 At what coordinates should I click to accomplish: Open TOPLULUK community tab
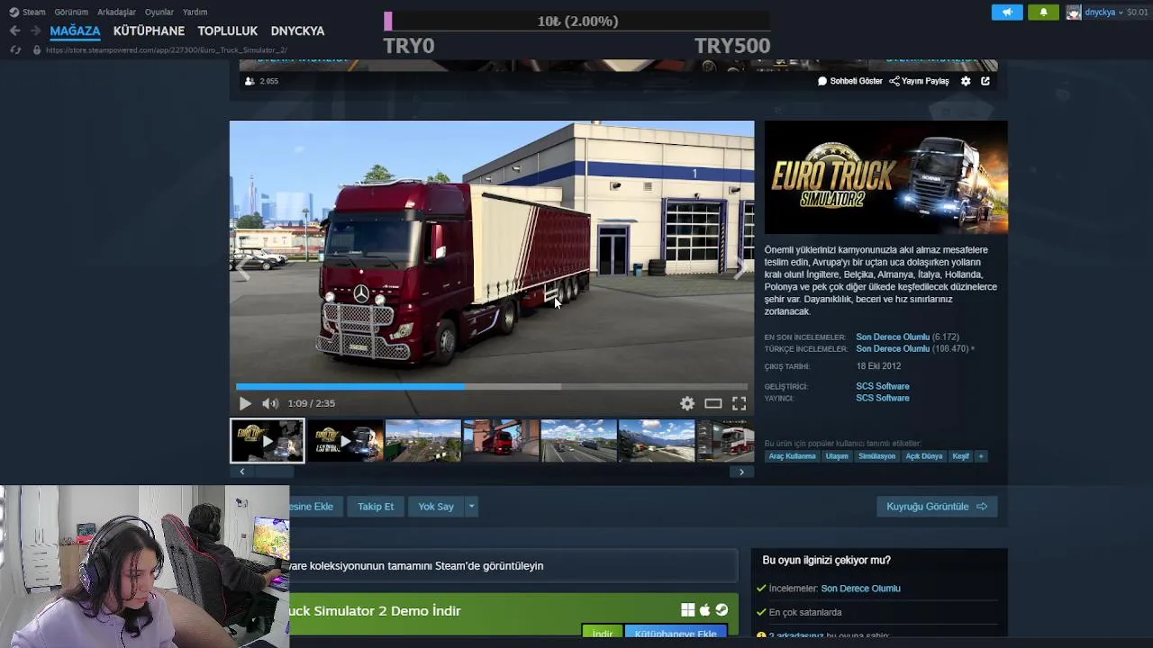click(228, 31)
